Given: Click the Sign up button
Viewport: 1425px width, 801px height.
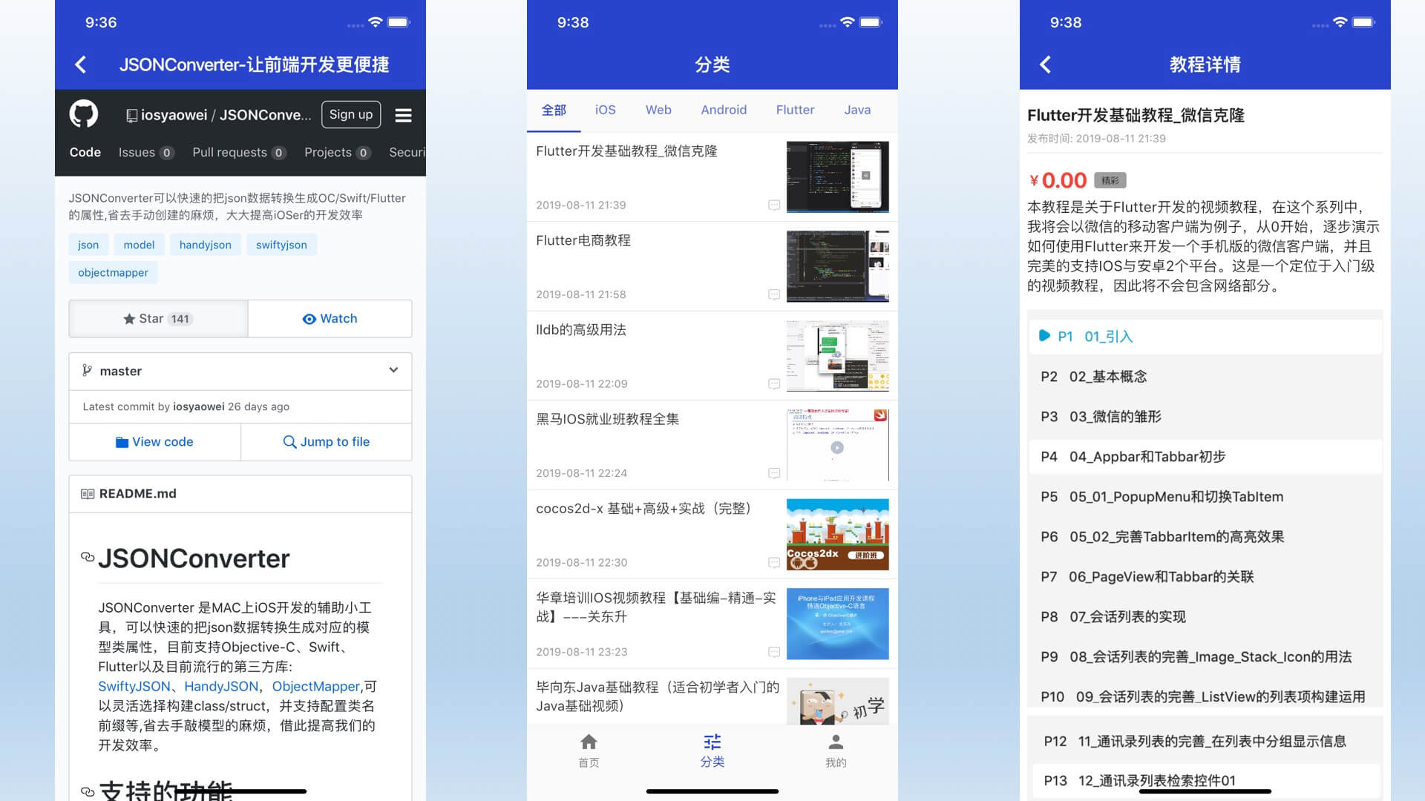Looking at the screenshot, I should (351, 114).
